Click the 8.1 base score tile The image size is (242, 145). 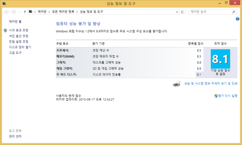click(220, 59)
